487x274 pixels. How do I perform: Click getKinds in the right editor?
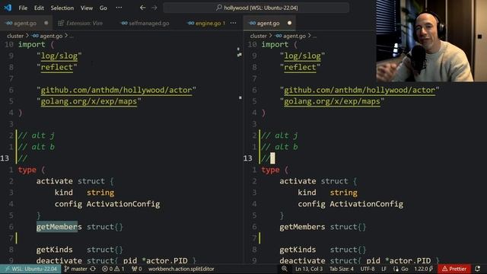pyautogui.click(x=298, y=250)
